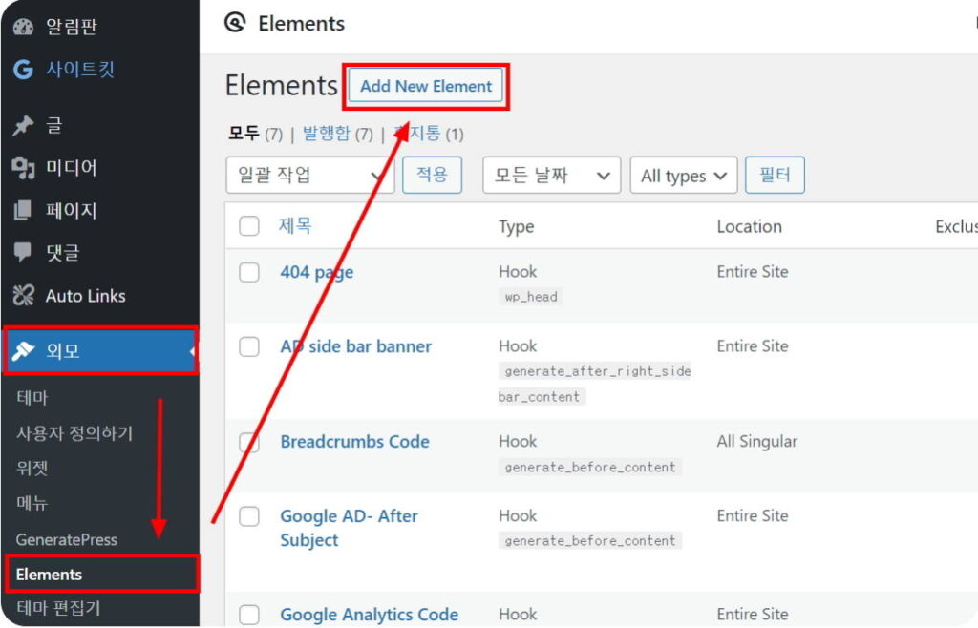Select the Google AD- After Subject checkbox

249,516
